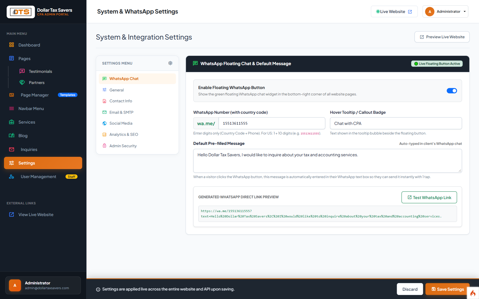Click the Navbar Menu hamburger icon
Image resolution: width=479 pixels, height=299 pixels.
[11, 108]
